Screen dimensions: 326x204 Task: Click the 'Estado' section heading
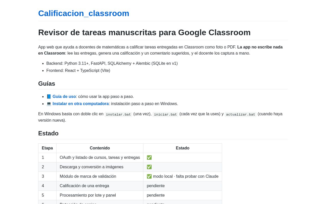coord(48,133)
